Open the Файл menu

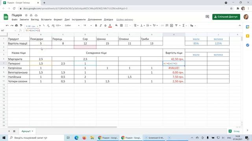15,20
